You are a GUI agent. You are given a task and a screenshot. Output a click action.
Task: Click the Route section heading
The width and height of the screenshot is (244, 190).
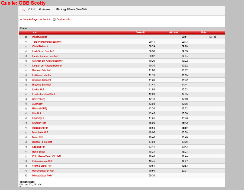point(23,28)
